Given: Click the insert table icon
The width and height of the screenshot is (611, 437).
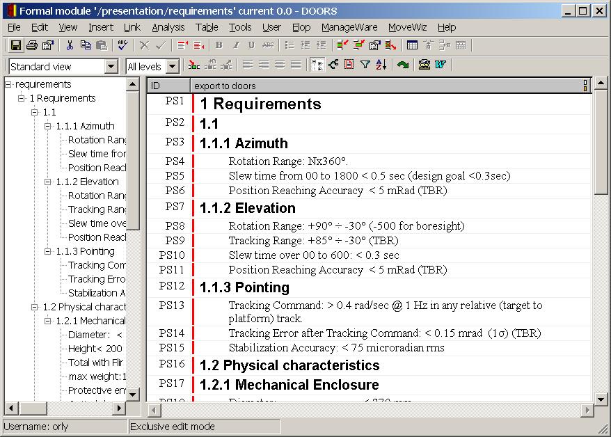Looking at the screenshot, I should tap(412, 45).
